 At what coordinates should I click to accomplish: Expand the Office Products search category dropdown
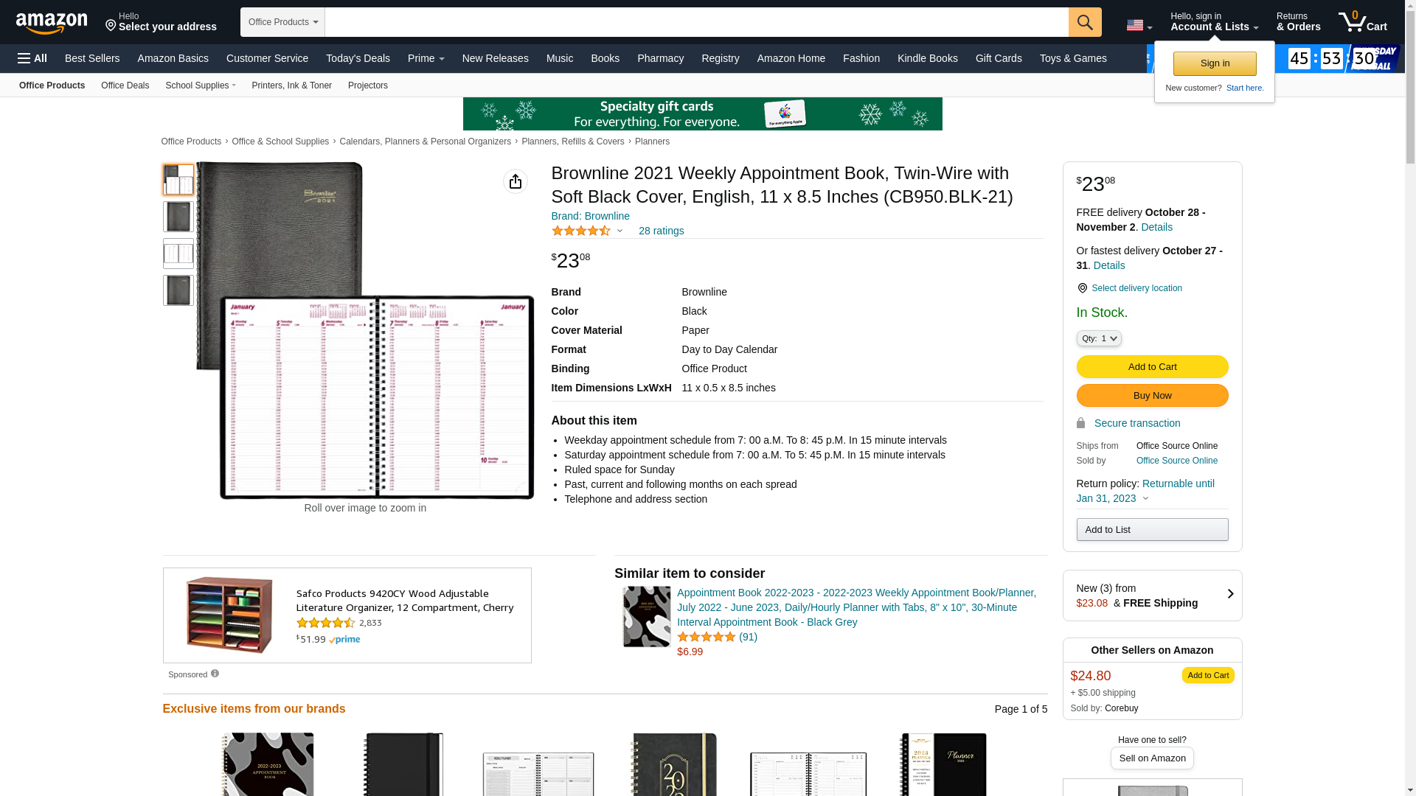pos(282,22)
